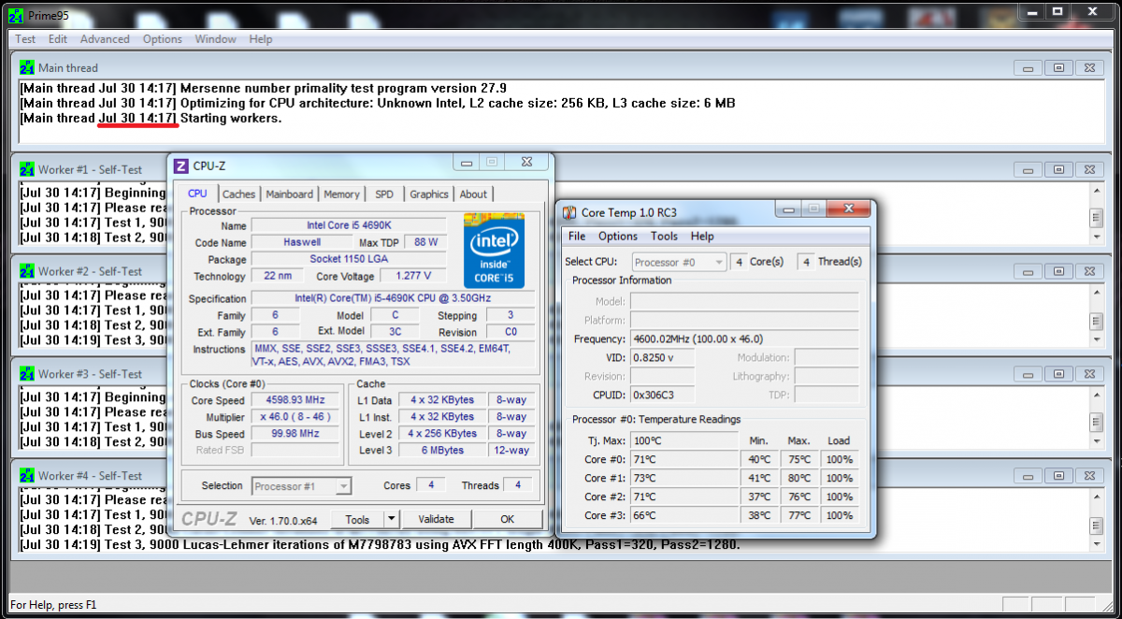Click the Worker #3 window vertical scrollbar
The image size is (1122, 619).
tap(1096, 420)
